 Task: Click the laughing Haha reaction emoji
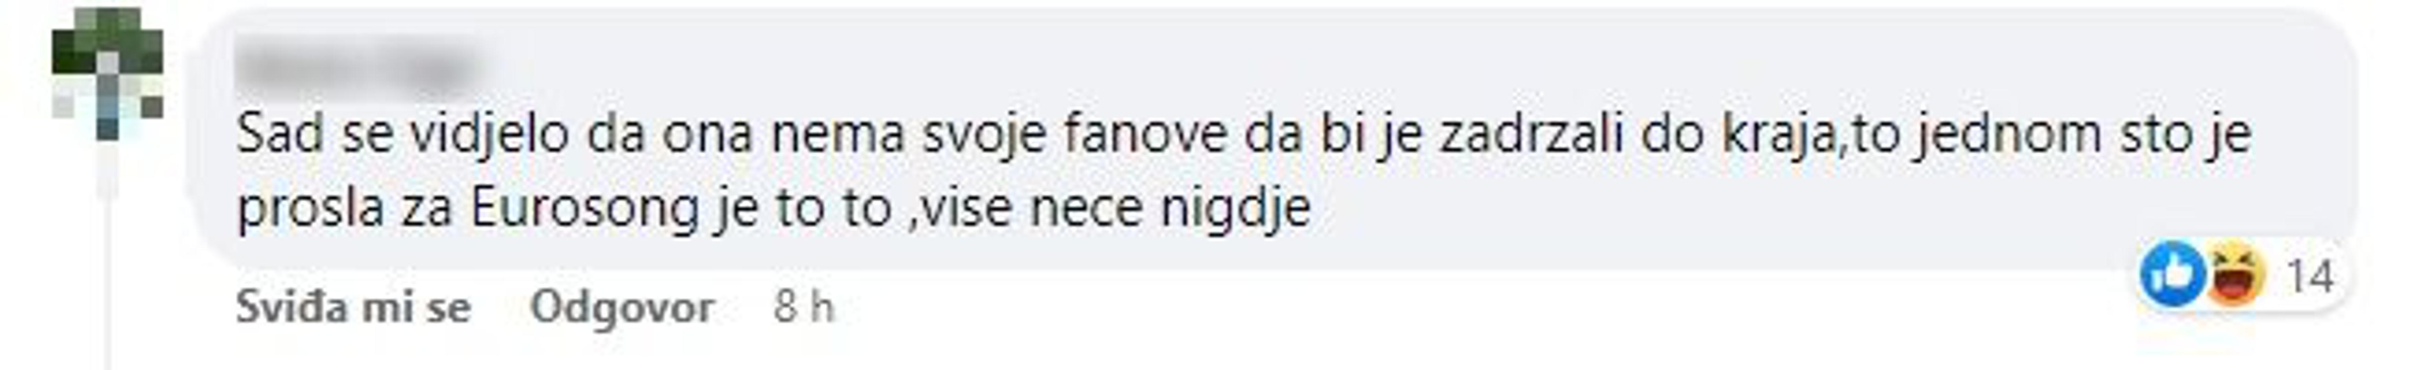pos(2236,275)
